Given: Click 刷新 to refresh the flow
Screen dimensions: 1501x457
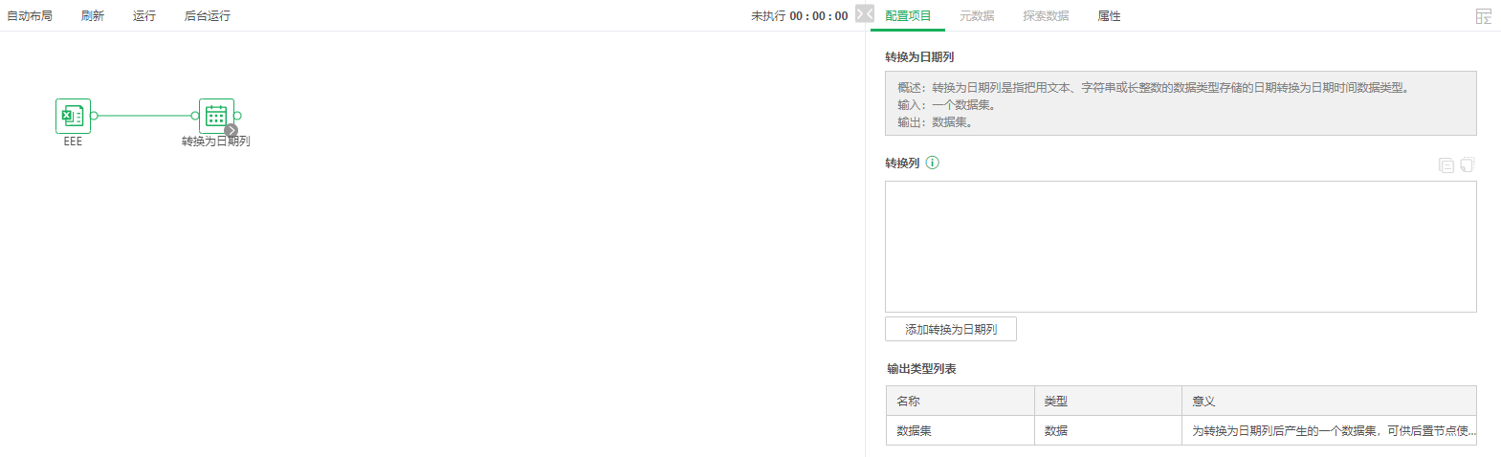Looking at the screenshot, I should coord(93,16).
